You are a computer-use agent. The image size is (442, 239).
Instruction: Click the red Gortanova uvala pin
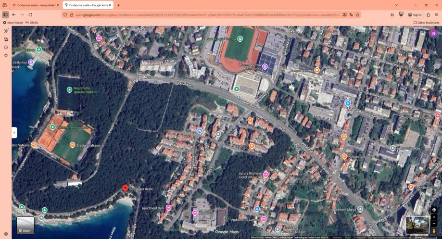pos(125,189)
